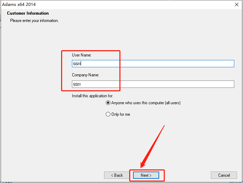This screenshot has height=183, width=243.
Task: Click the Company Name label
Action: click(x=86, y=75)
